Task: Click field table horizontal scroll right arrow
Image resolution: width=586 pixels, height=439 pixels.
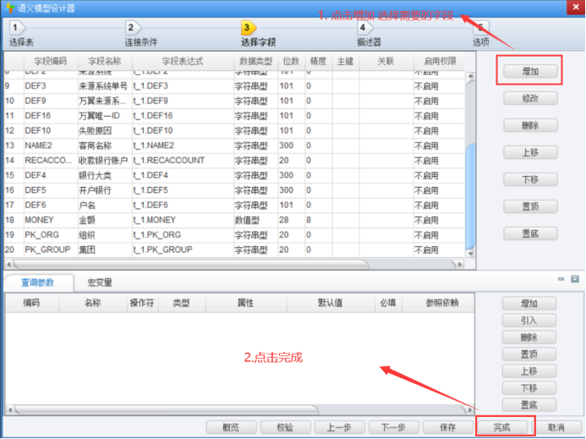Action: pos(460,265)
